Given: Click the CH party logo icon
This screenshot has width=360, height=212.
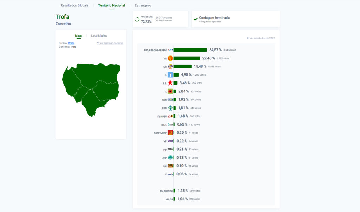Looking at the screenshot, I should tap(170, 66).
